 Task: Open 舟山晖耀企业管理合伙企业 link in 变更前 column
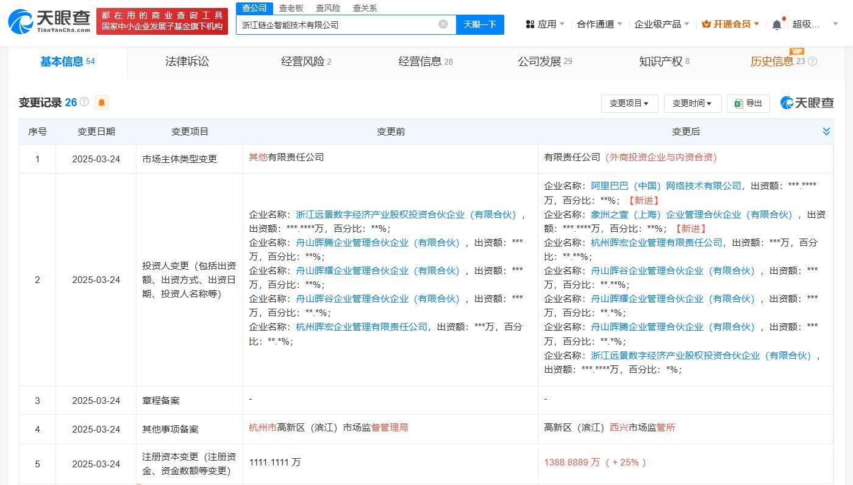tap(378, 270)
